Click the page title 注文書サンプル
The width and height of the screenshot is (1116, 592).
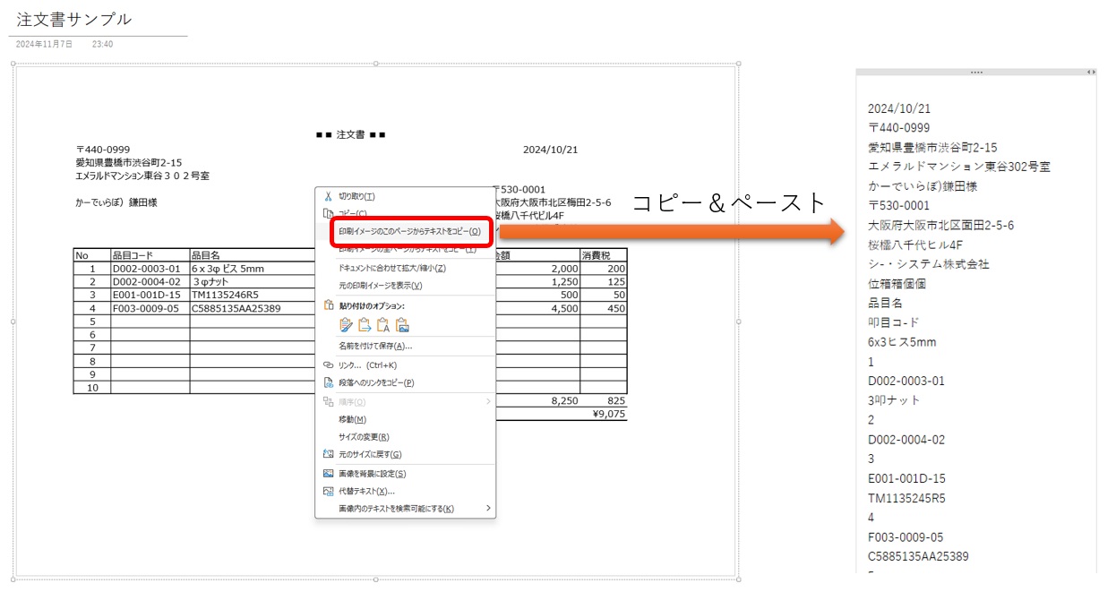74,19
